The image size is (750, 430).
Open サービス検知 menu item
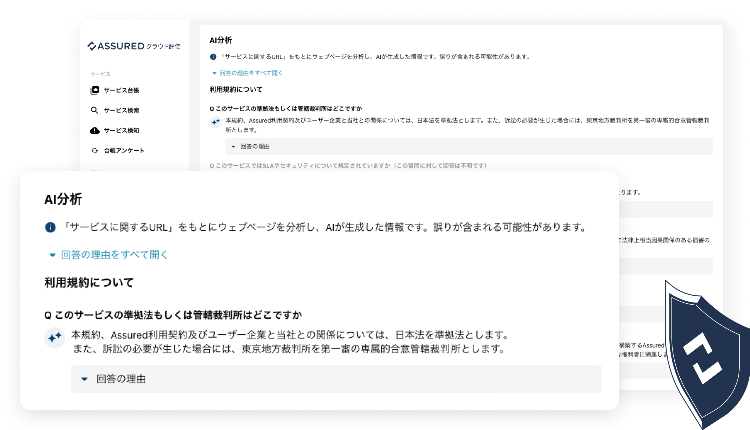point(121,131)
